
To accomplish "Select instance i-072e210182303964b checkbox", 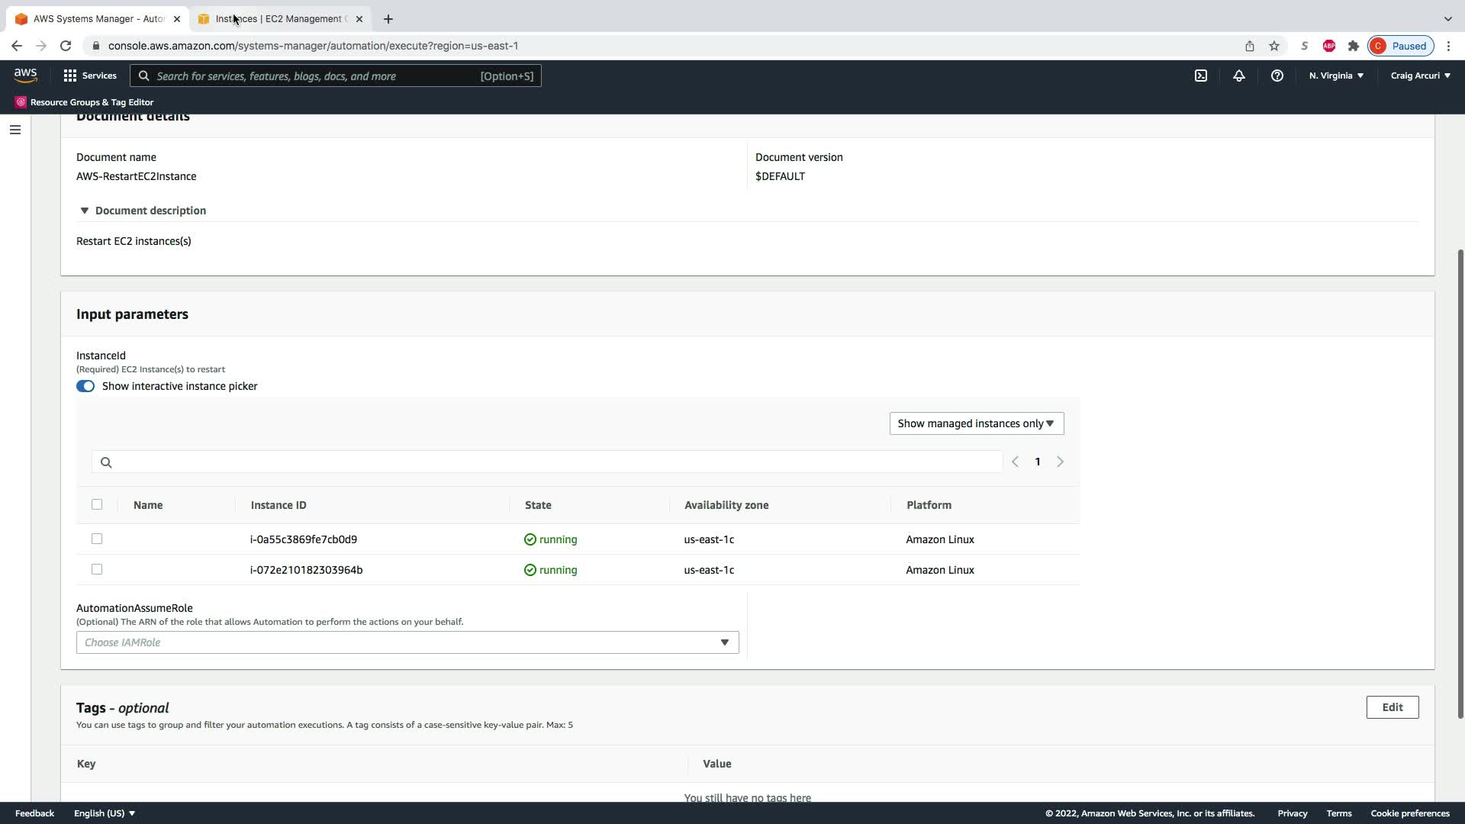I will (x=97, y=569).
